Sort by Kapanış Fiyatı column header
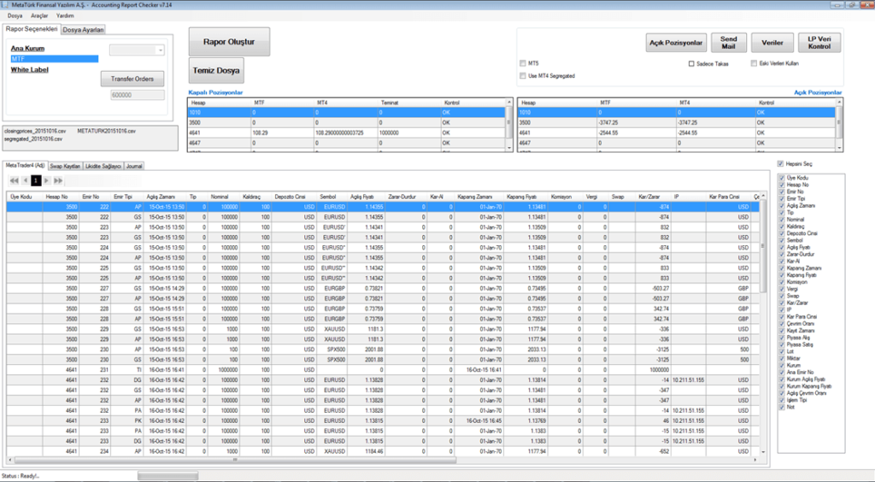The image size is (875, 482). coord(526,197)
